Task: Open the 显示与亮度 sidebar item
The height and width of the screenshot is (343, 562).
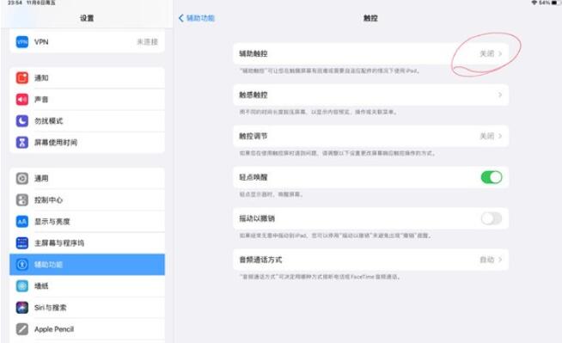Action: point(87,221)
